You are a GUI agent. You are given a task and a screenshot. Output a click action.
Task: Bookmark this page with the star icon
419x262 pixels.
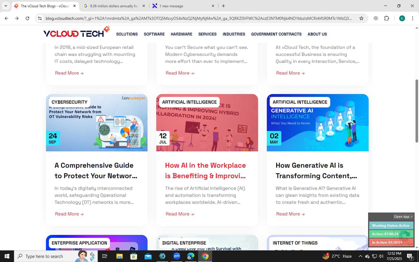coord(361,18)
